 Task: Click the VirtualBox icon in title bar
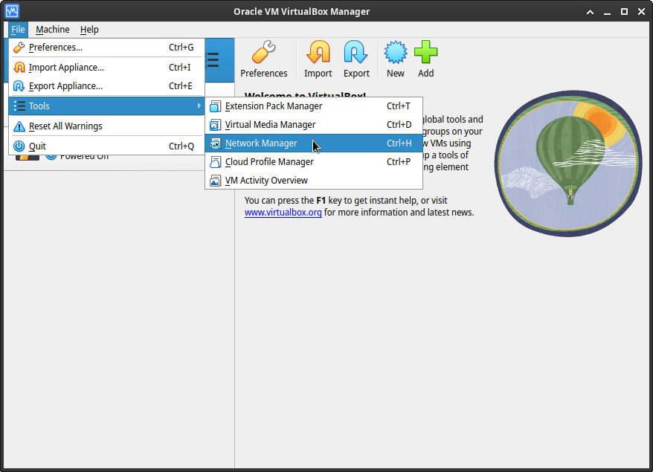click(12, 11)
